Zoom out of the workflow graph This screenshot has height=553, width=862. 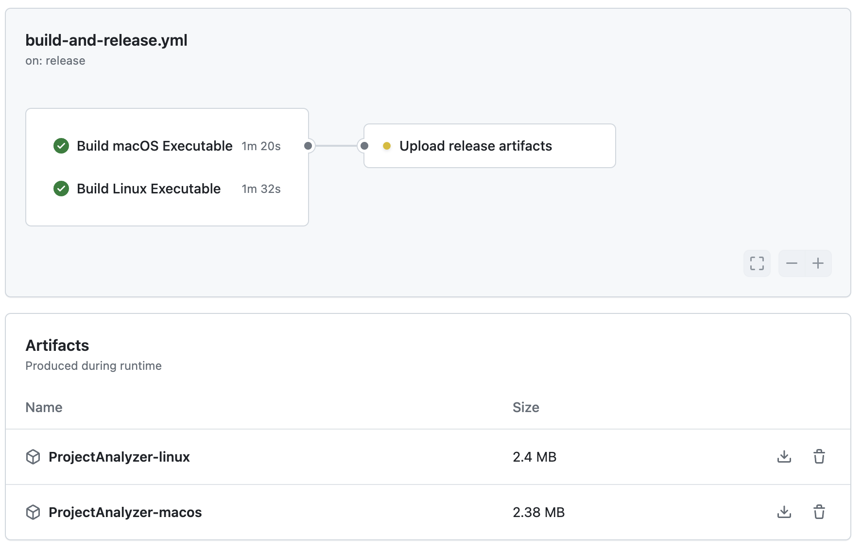[x=792, y=263]
